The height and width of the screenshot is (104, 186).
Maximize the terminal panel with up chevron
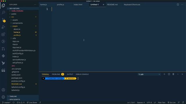(178, 74)
